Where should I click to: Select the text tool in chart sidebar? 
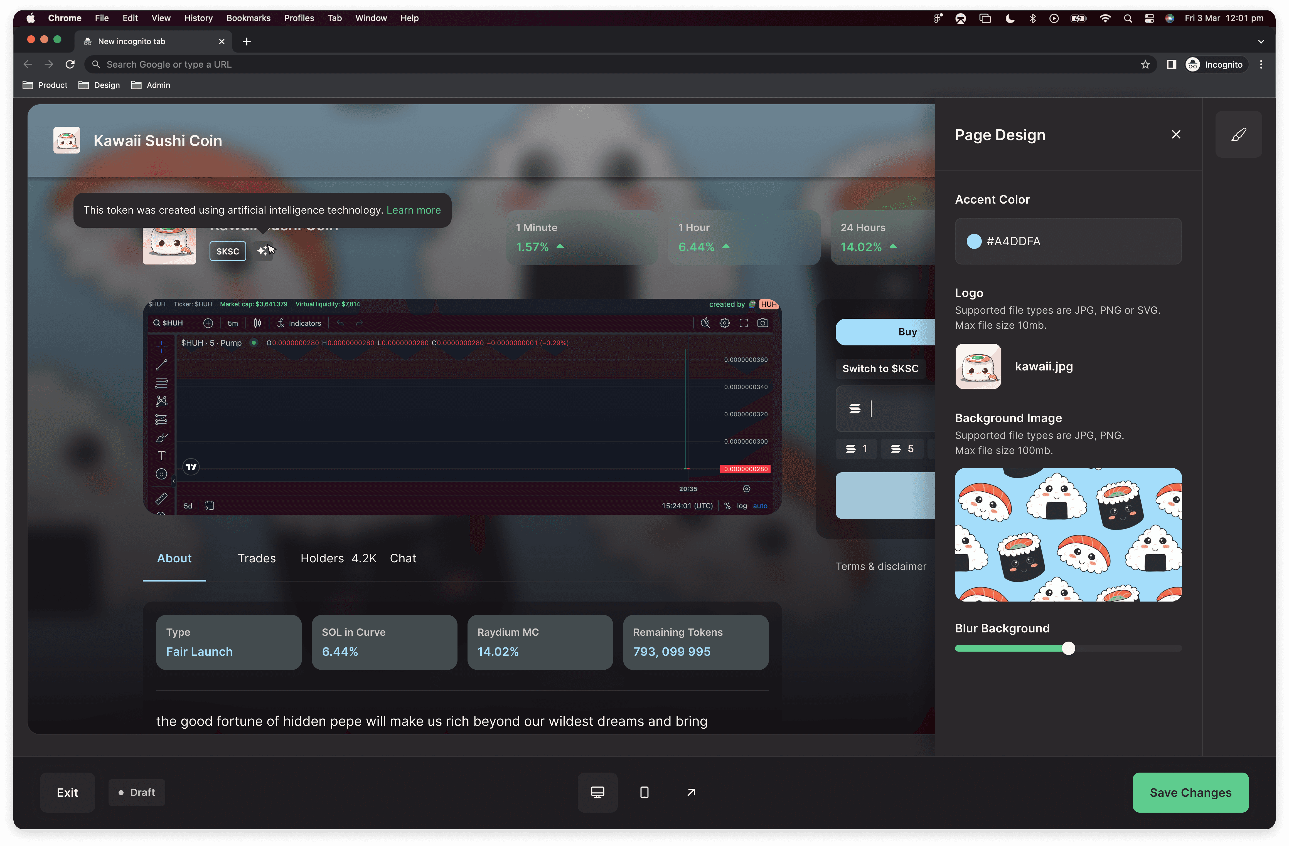[161, 456]
